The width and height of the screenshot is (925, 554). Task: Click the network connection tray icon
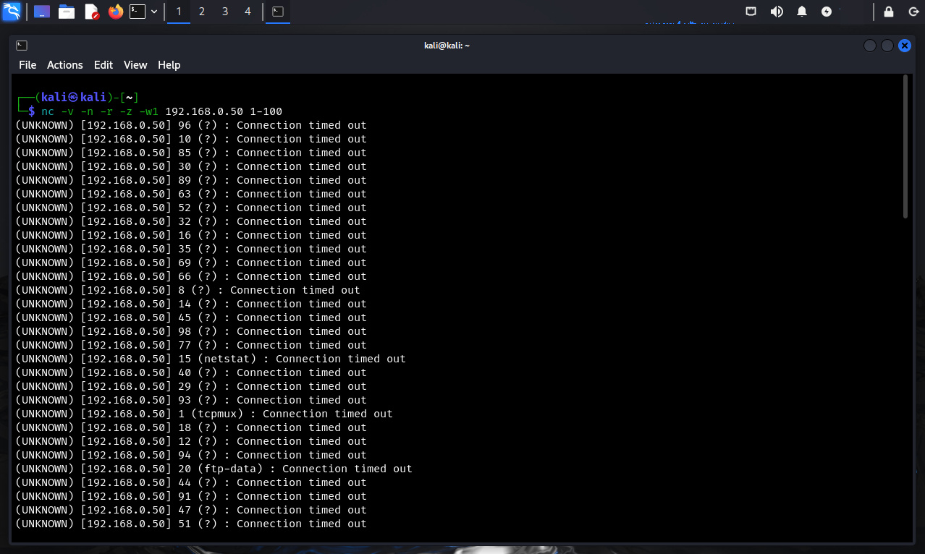[751, 12]
